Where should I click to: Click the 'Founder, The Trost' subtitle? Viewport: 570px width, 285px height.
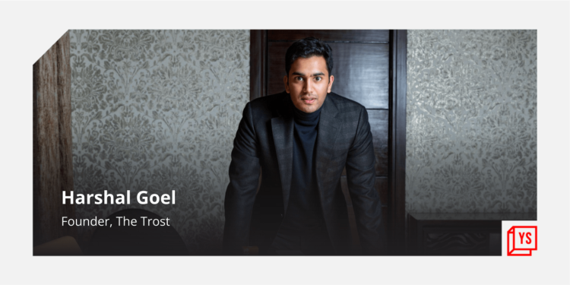point(116,221)
